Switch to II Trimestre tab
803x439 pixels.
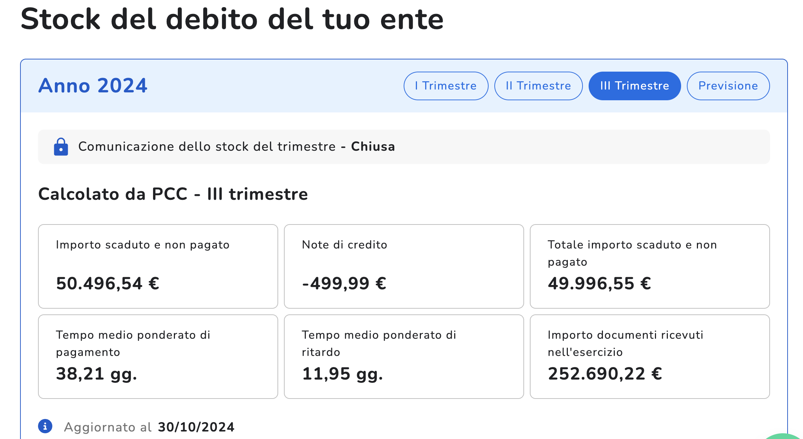(538, 86)
